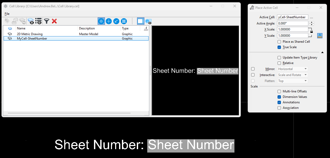Decrease Active Angle with down arrow
The width and height of the screenshot is (330, 158).
click(x=311, y=25)
